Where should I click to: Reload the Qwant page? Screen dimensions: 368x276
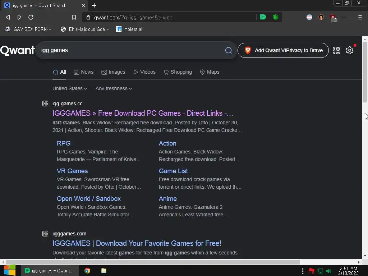31,17
